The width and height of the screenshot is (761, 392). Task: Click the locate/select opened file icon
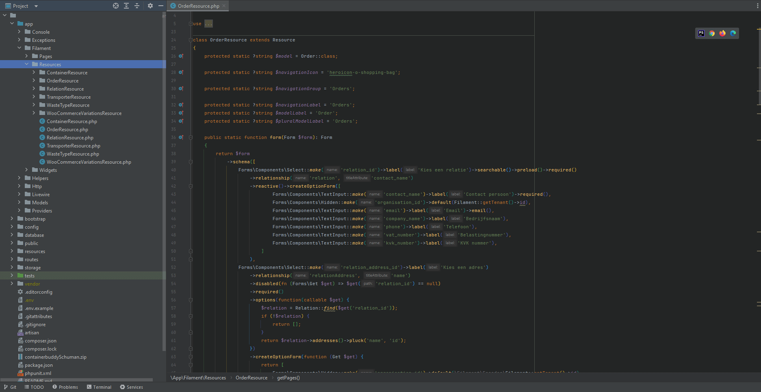pos(116,6)
